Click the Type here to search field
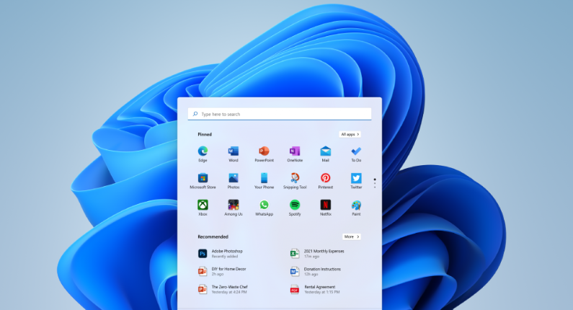 coord(280,114)
